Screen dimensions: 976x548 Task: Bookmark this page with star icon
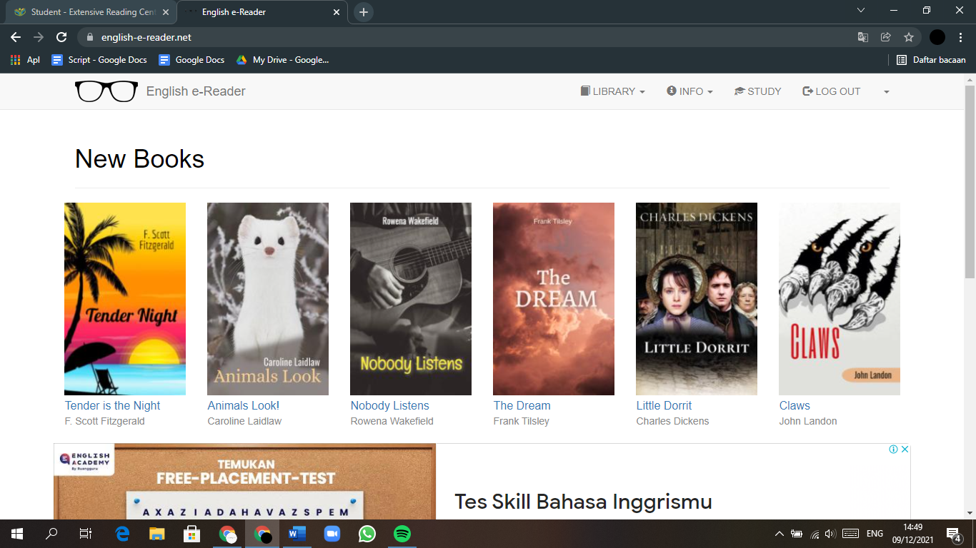909,37
